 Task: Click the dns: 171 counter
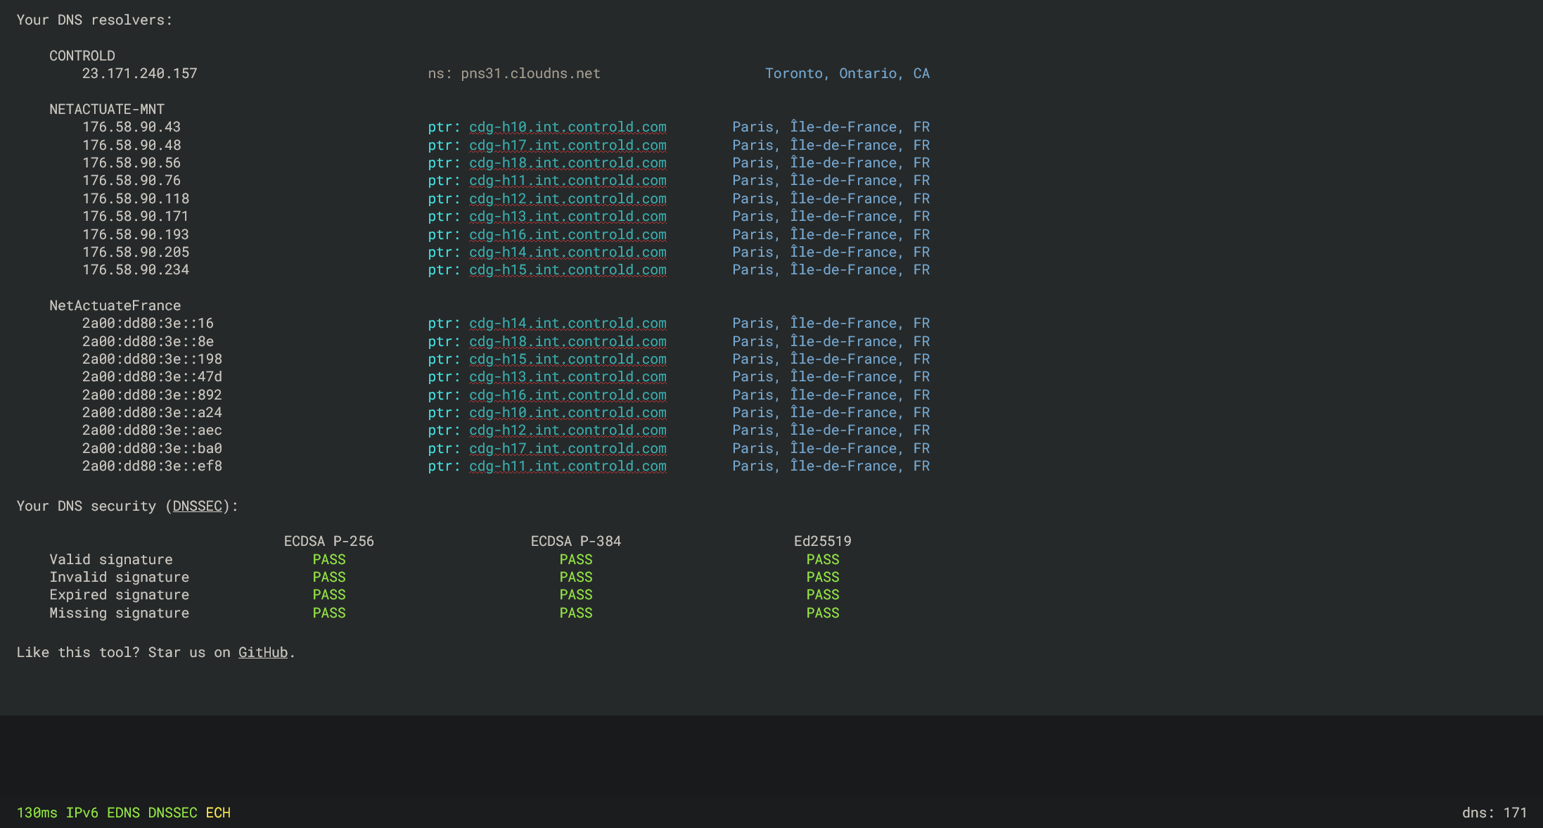1494,813
